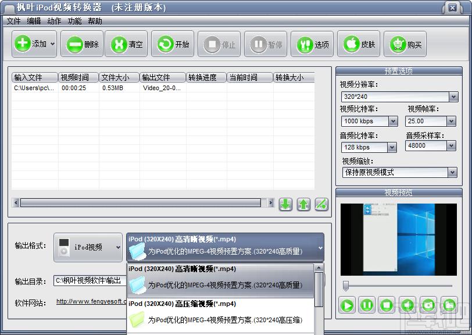Open the 音频比特率 128 kbps dropdown
This screenshot has height=335, width=472.
click(392, 147)
